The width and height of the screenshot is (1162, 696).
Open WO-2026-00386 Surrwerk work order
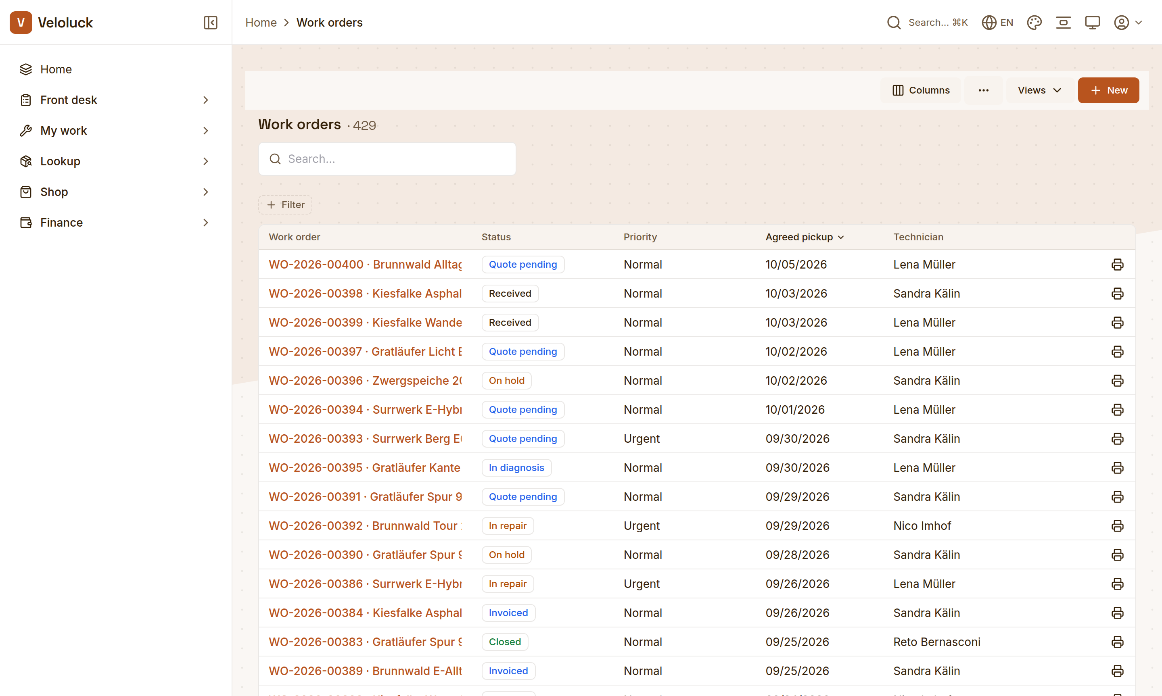(x=365, y=584)
